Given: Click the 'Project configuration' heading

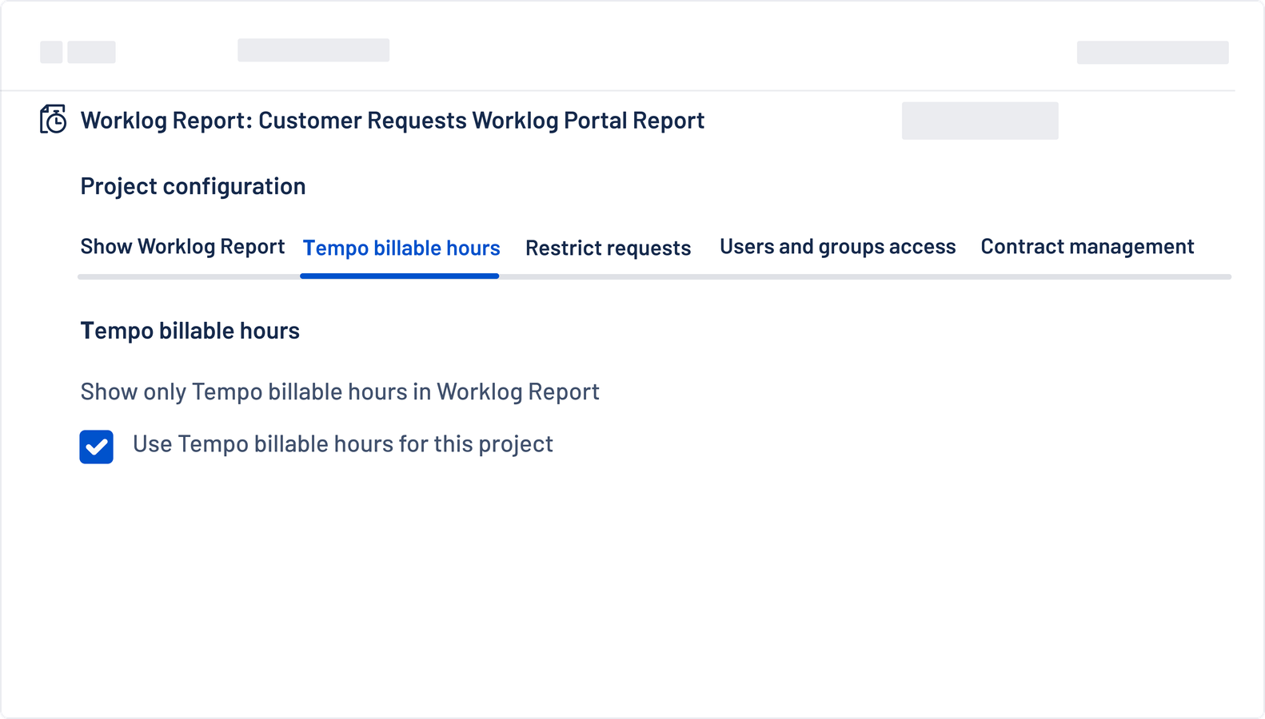Looking at the screenshot, I should [x=193, y=187].
